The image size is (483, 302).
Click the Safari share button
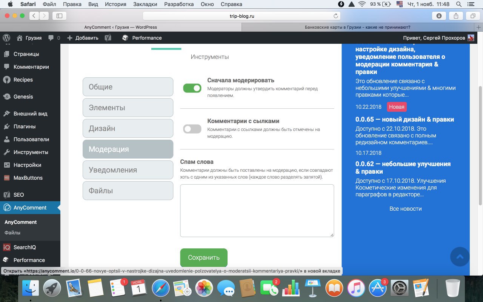pos(456,16)
